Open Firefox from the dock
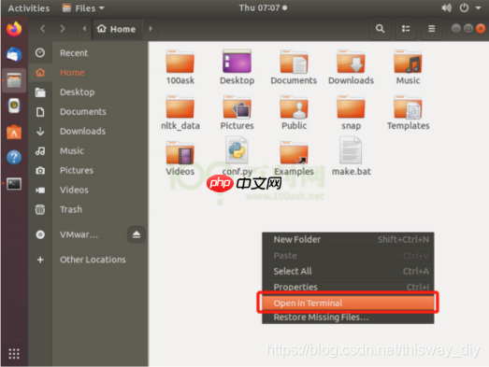Image resolution: width=489 pixels, height=367 pixels. point(14,29)
